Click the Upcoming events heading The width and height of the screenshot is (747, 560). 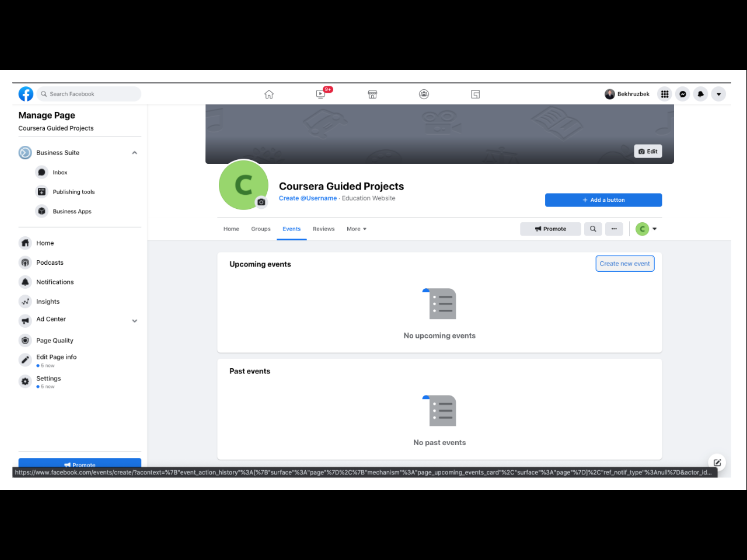point(260,264)
